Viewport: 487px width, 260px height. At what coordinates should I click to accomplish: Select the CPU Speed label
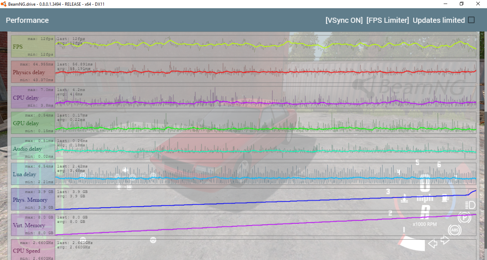point(27,251)
